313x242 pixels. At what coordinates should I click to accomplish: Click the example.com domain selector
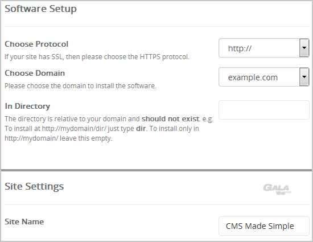[x=263, y=77]
